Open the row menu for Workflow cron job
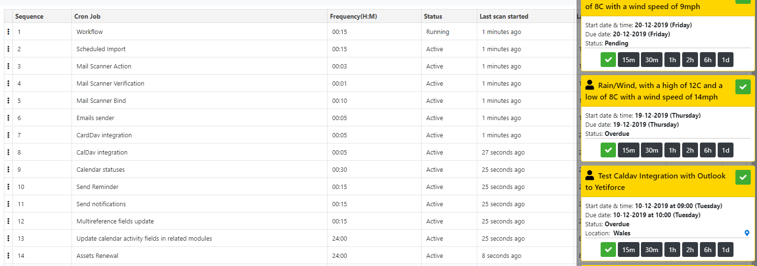 coord(8,32)
